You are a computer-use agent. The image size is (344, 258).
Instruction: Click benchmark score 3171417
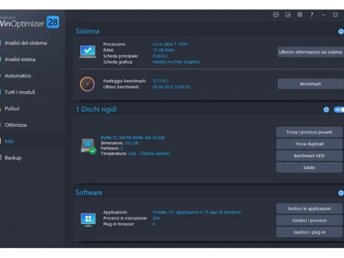(160, 81)
